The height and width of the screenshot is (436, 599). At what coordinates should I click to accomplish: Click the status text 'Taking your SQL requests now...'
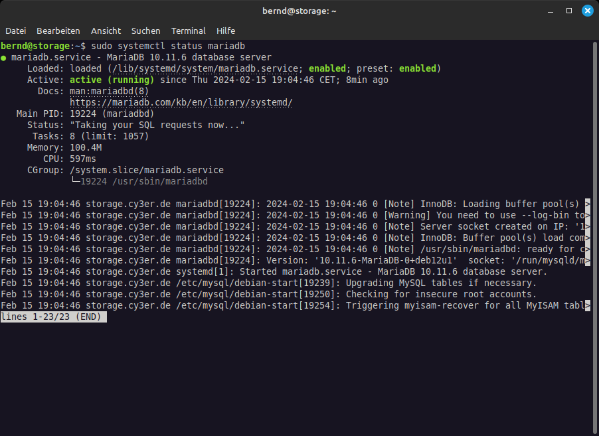click(157, 125)
